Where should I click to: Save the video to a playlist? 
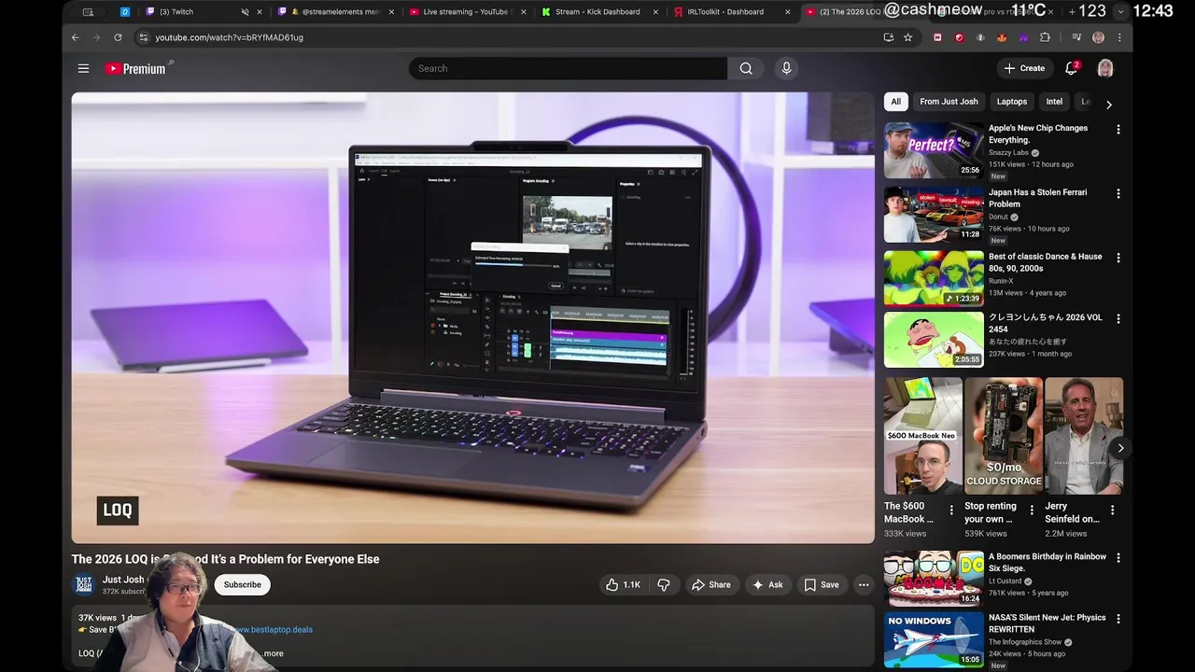(822, 585)
